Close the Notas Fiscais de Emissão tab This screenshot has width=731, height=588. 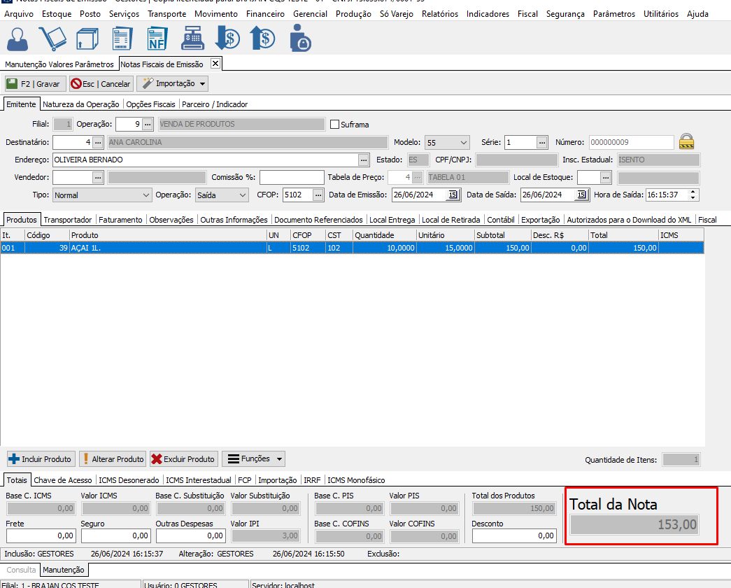coord(215,64)
